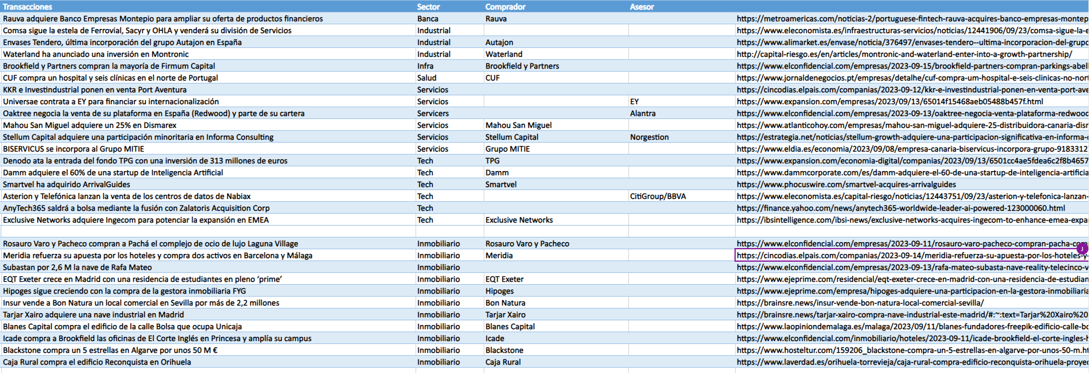Image resolution: width=1089 pixels, height=373 pixels.
Task: Open the metroamericas.com article link
Action: (x=912, y=18)
